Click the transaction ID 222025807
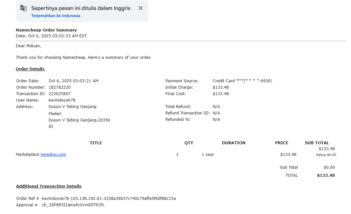Viewport: 351px width, 214px height. pyautogui.click(x=60, y=94)
